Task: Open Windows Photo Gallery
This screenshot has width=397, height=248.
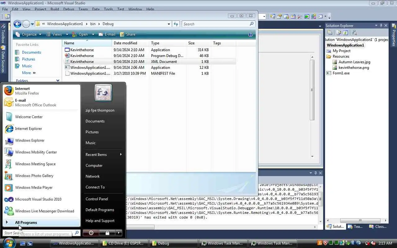Action: pyautogui.click(x=42, y=176)
